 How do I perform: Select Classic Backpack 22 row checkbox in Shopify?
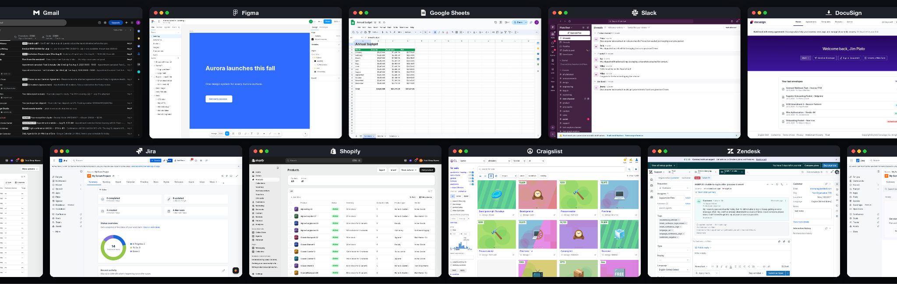click(290, 238)
